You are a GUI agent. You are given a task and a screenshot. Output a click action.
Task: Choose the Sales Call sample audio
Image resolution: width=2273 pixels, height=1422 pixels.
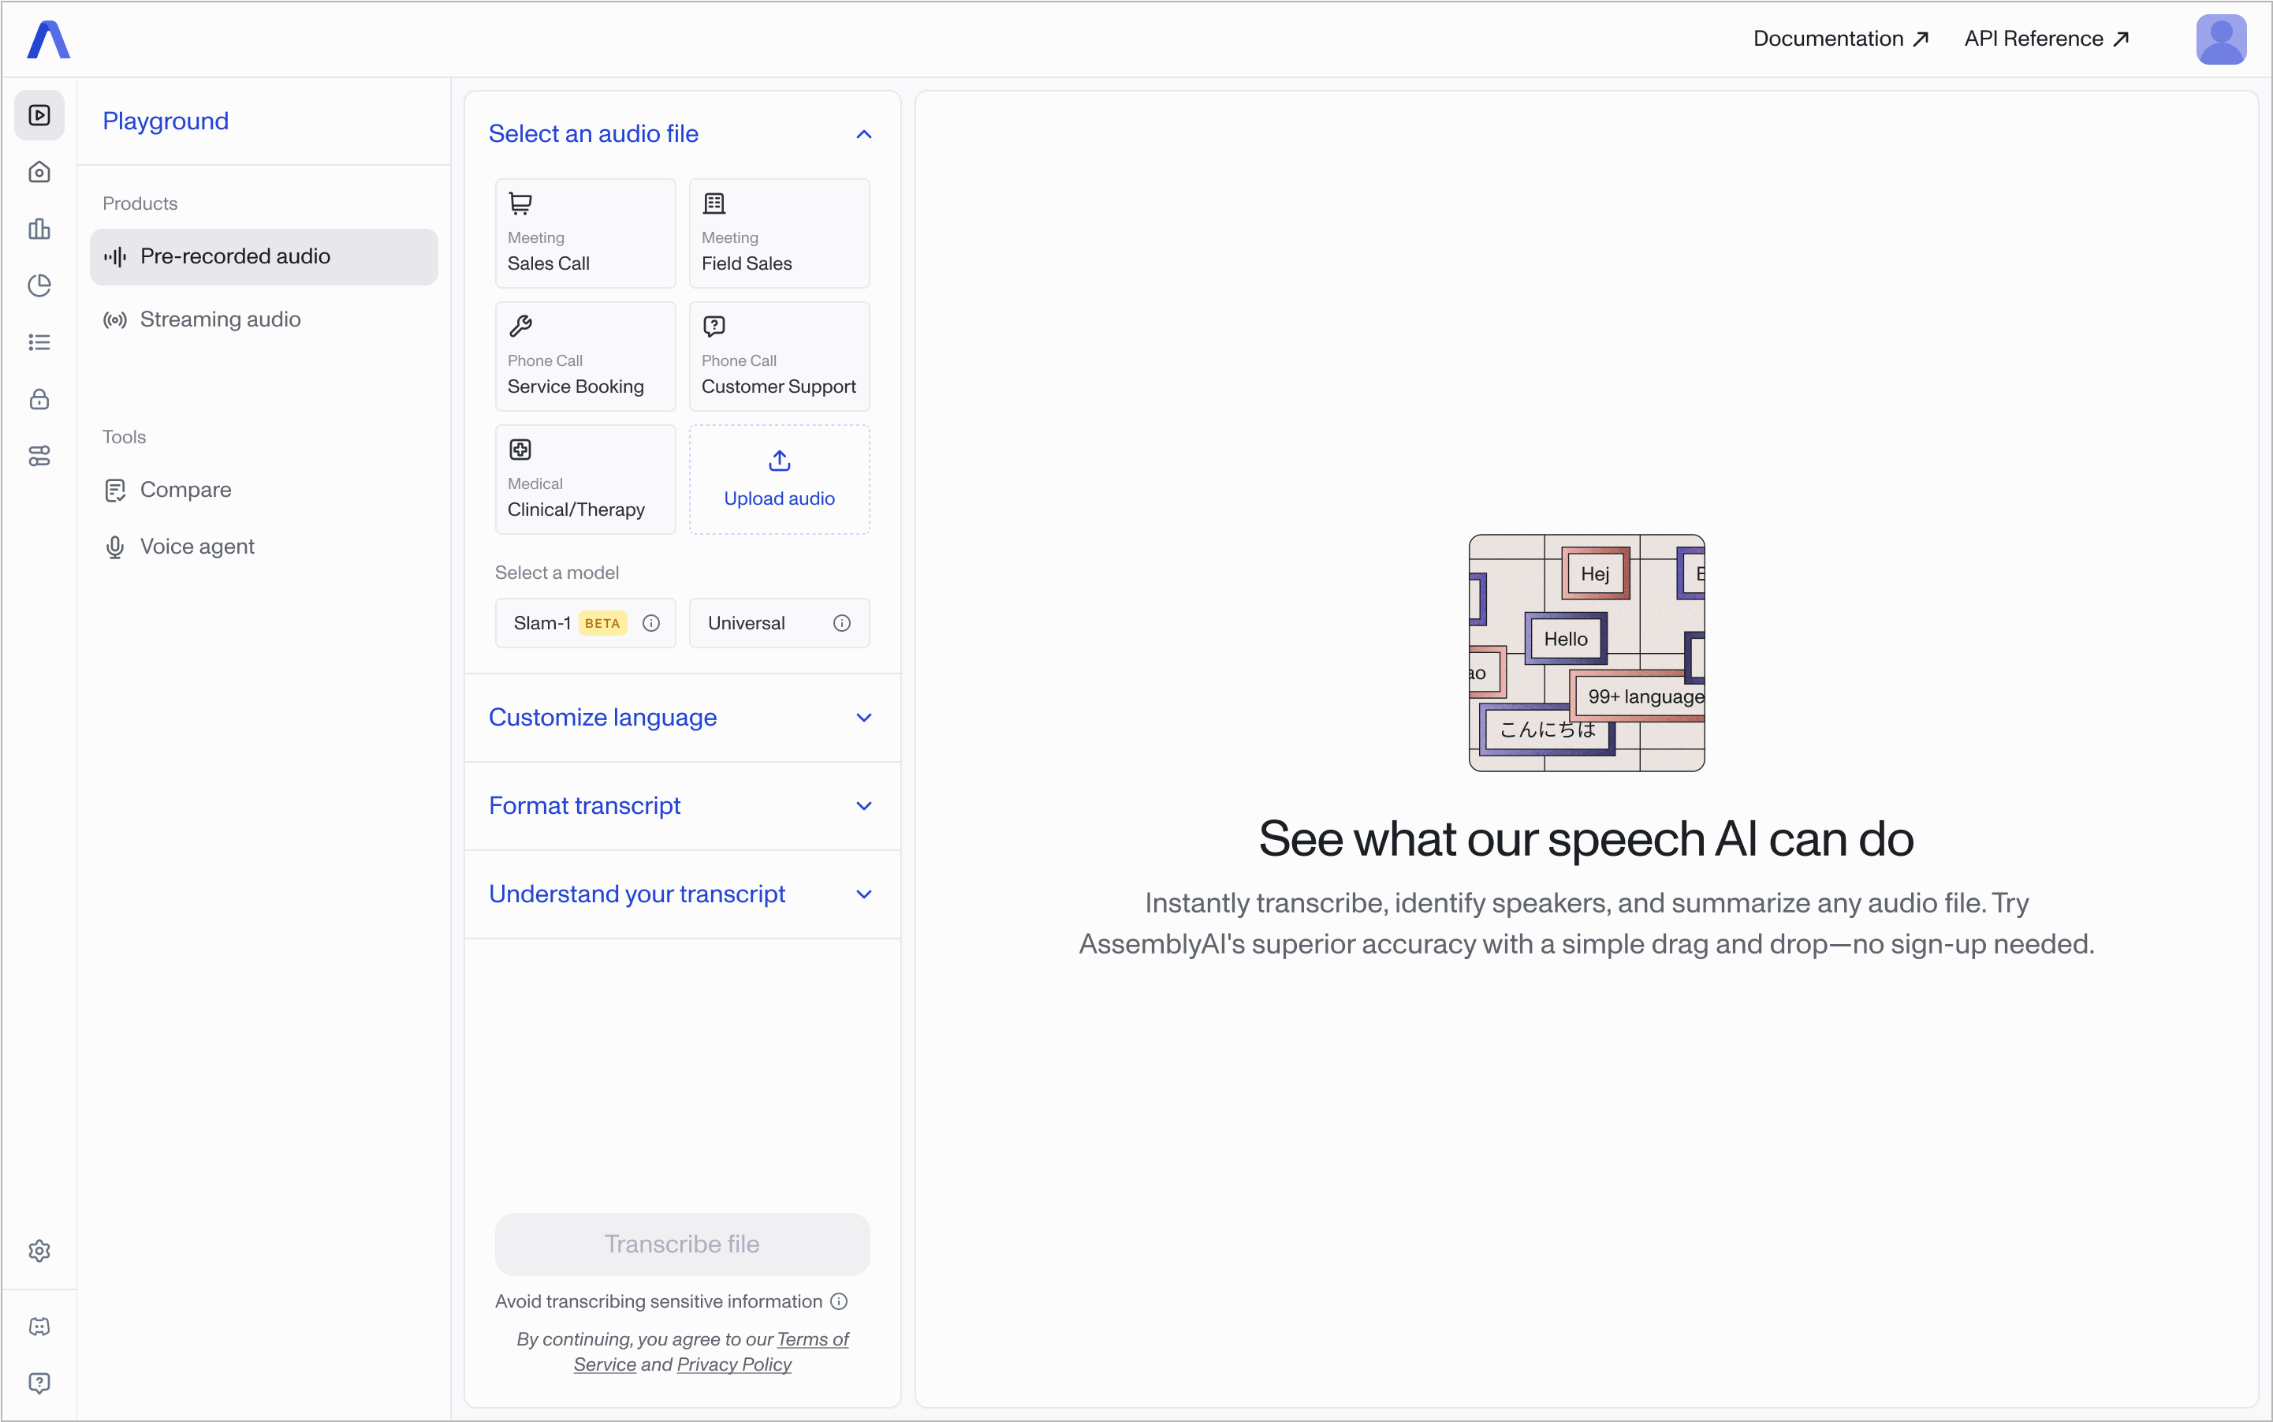585,233
